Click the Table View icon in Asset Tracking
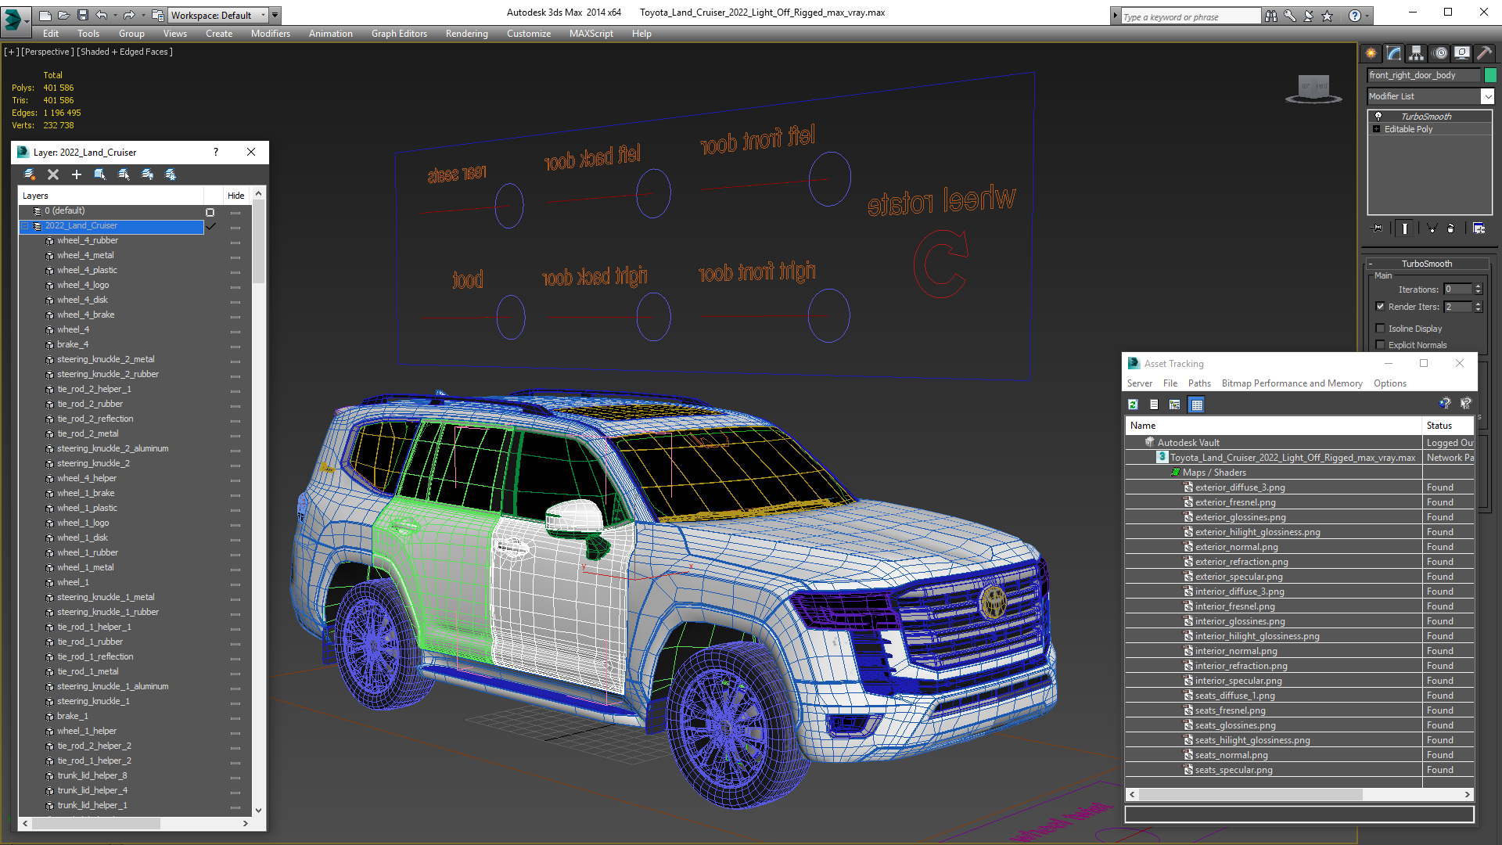This screenshot has height=845, width=1502. tap(1197, 405)
